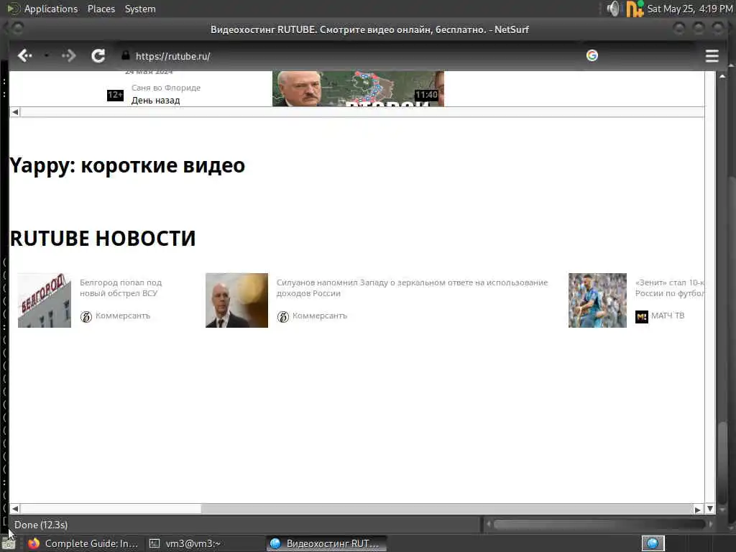Viewport: 736px width, 552px height.
Task: Click left arrow of upper carousel scrollbar
Action: tap(15, 112)
